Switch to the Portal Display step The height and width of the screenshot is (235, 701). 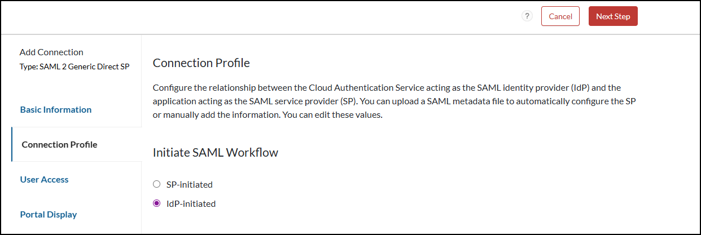49,214
